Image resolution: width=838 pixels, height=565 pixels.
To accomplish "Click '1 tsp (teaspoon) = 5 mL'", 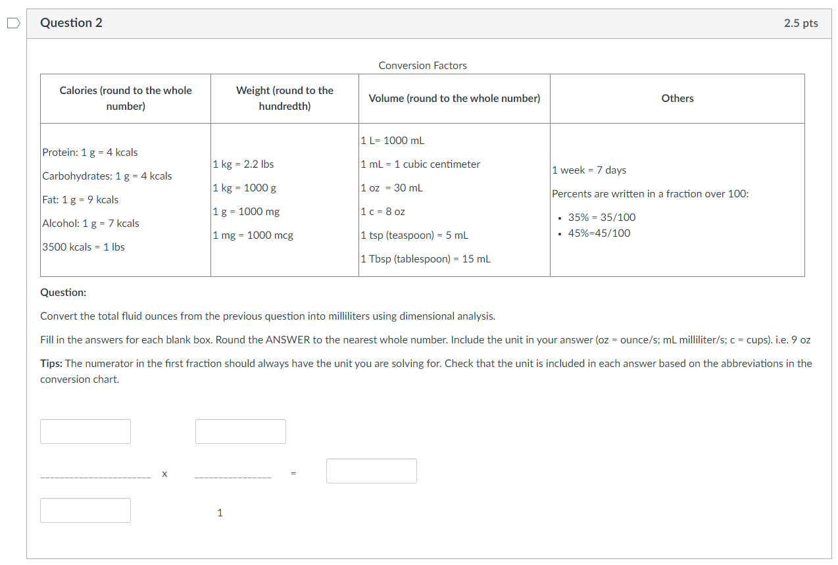I will coord(414,235).
